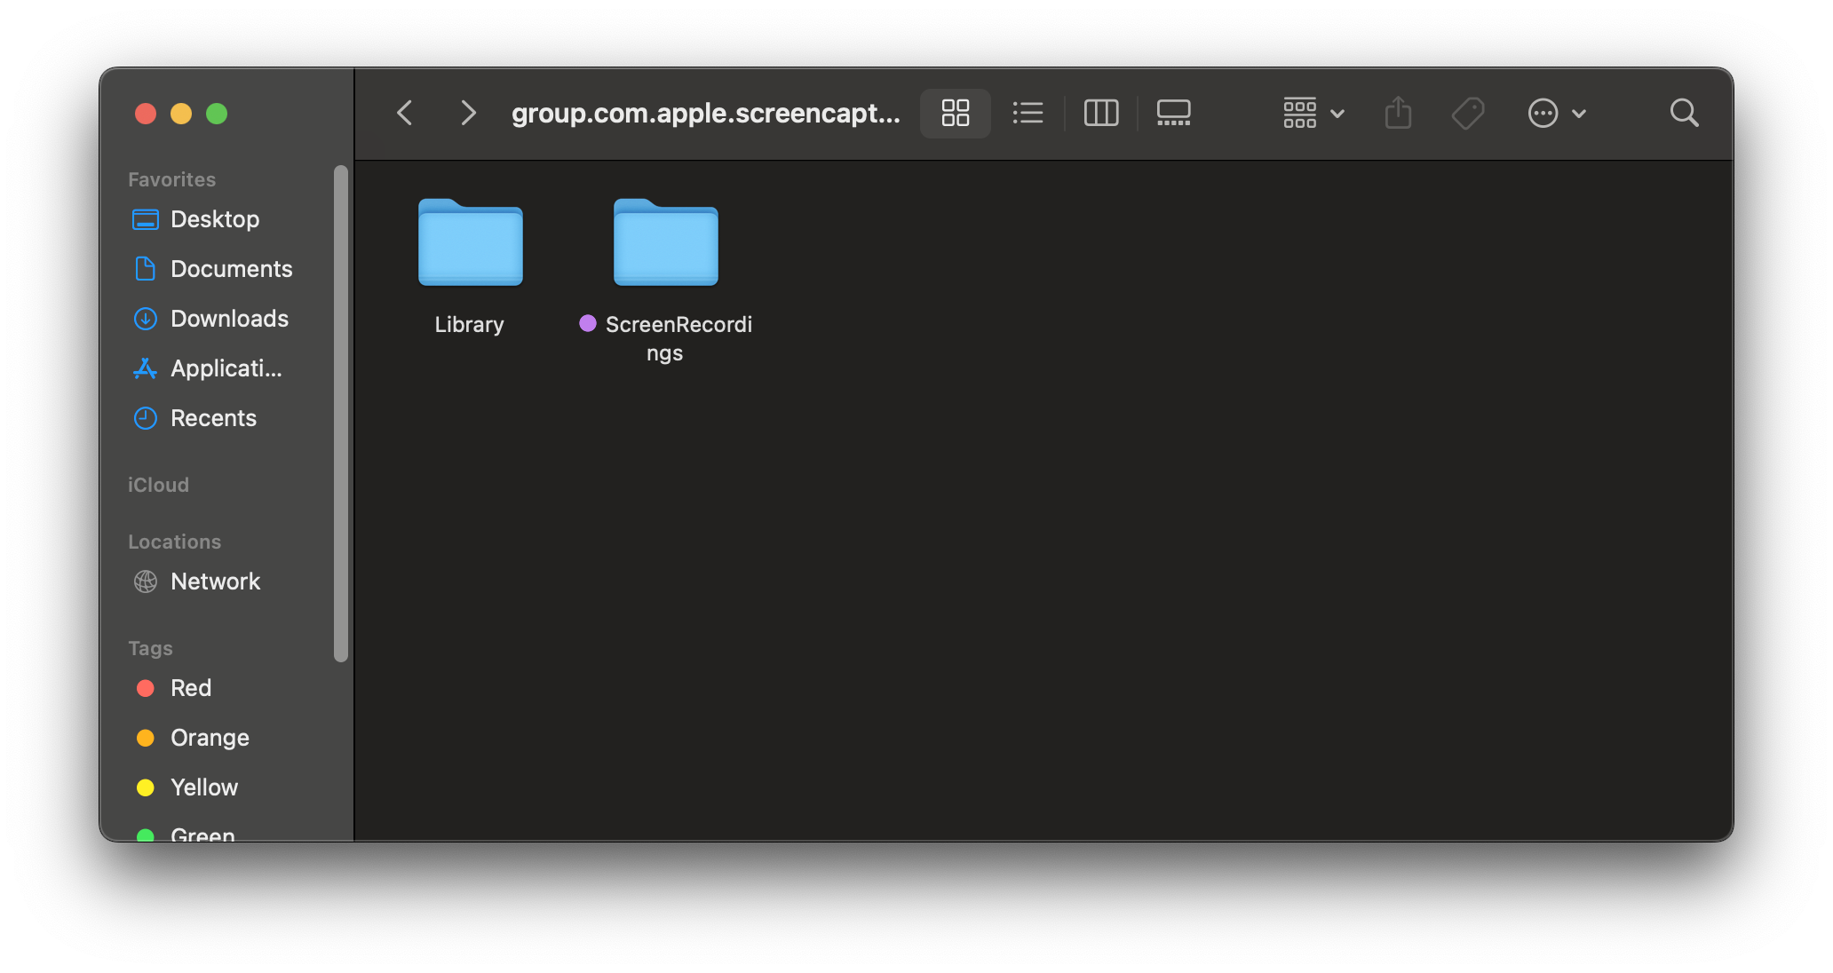Open the More actions ellipsis menu
Viewport: 1833px width, 973px height.
pyautogui.click(x=1556, y=113)
